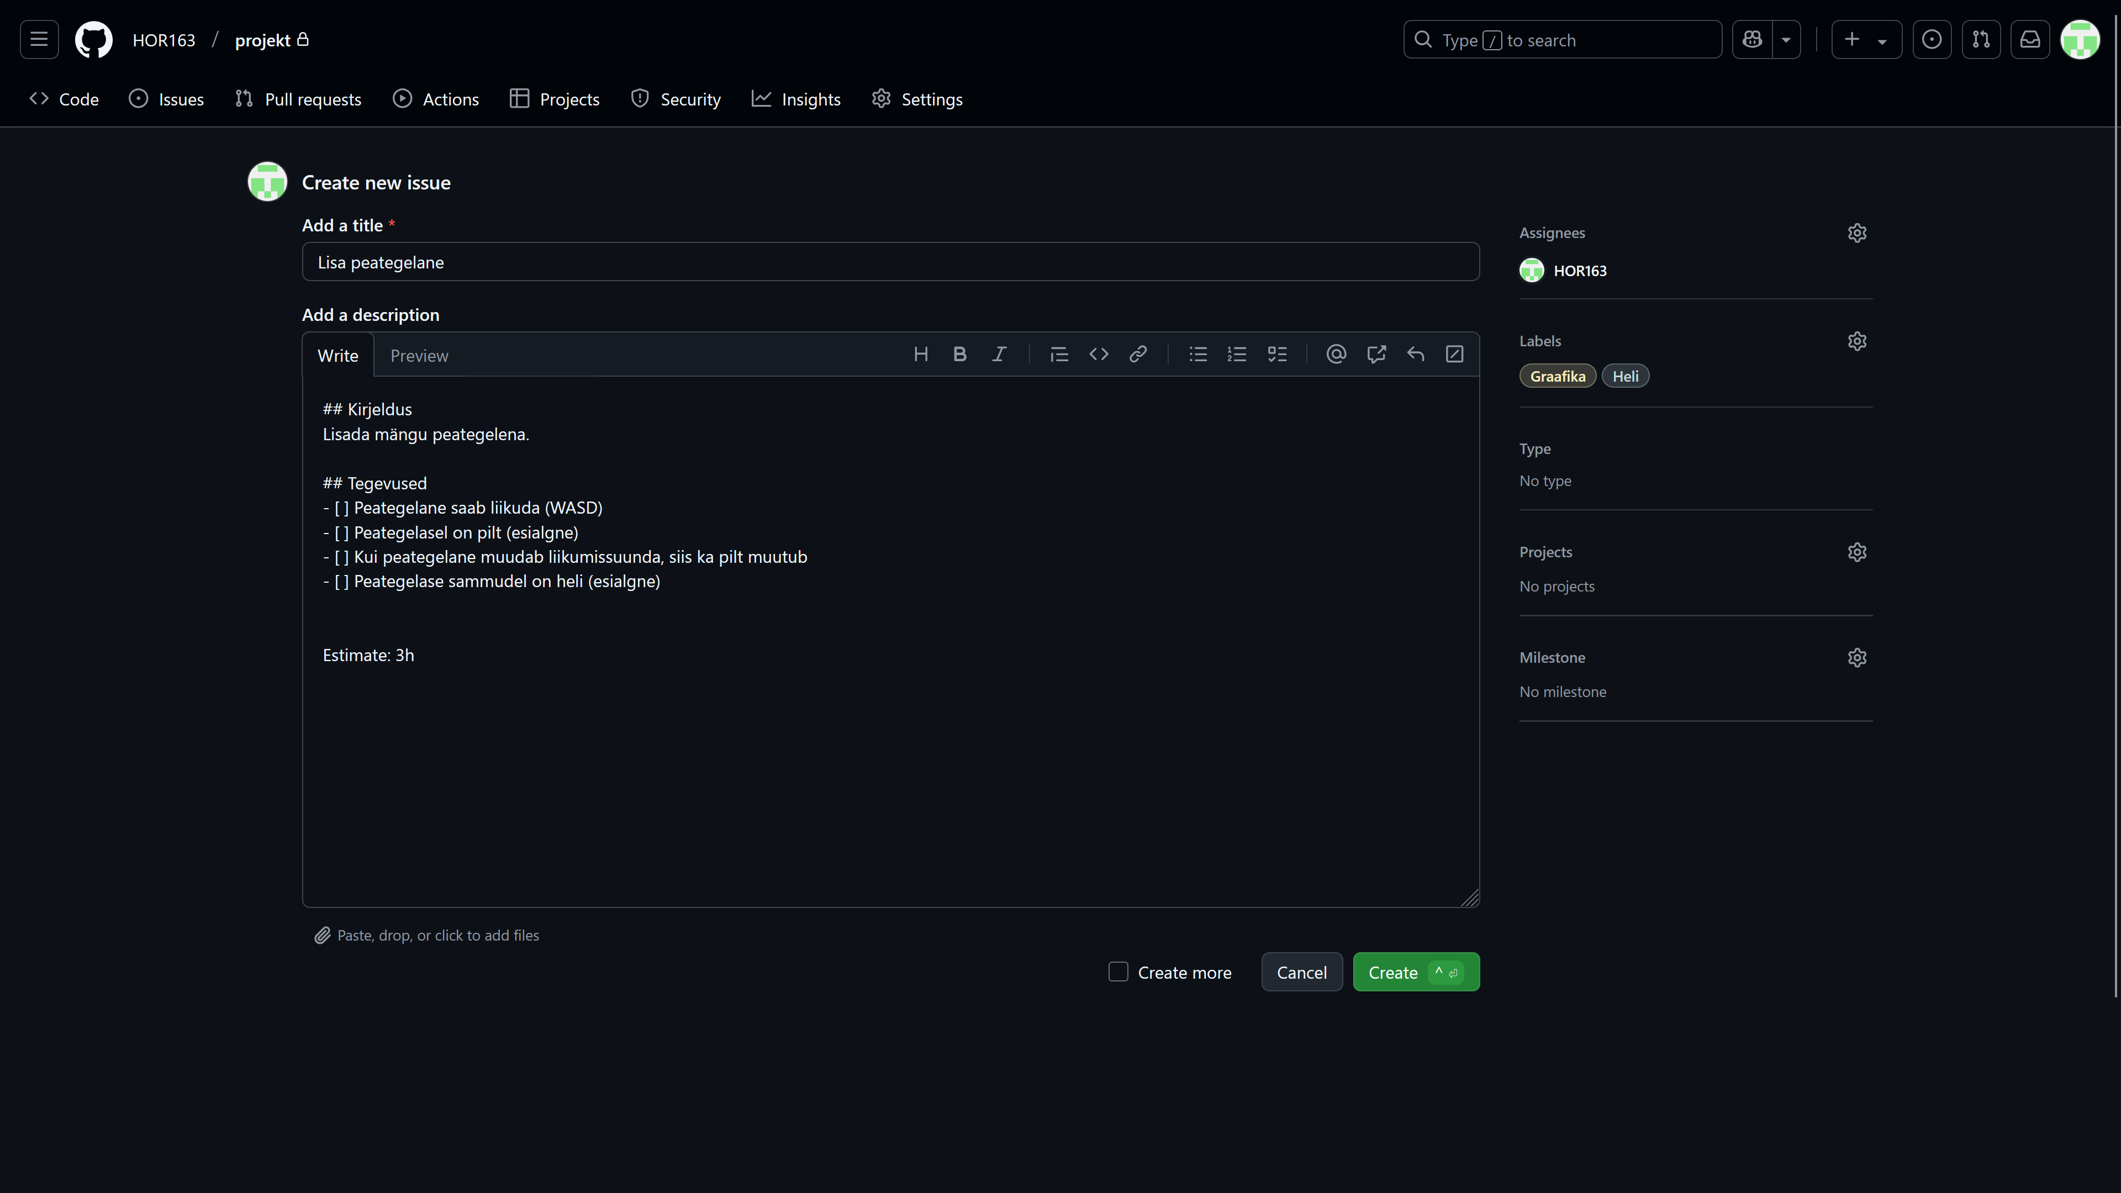Open the projekt repository link
This screenshot has height=1193, width=2121.
(263, 40)
